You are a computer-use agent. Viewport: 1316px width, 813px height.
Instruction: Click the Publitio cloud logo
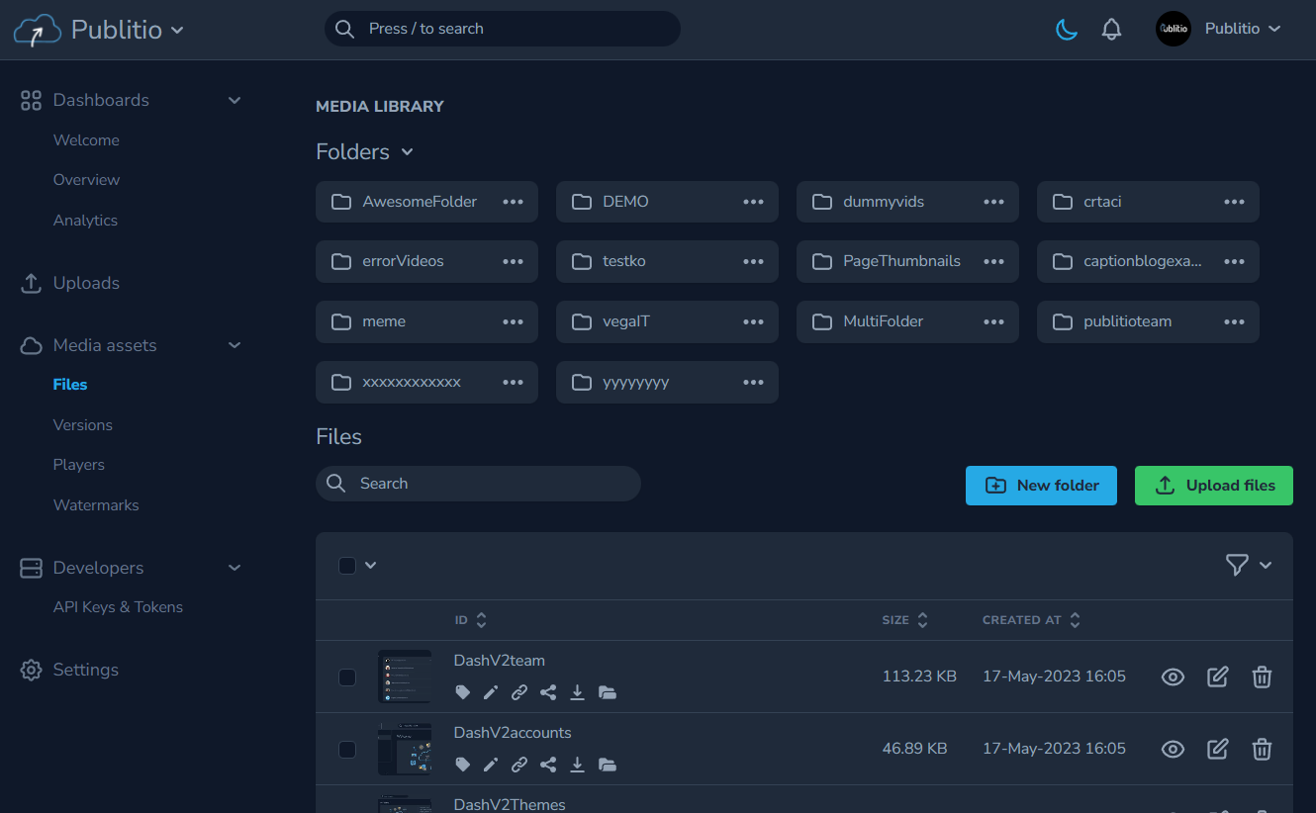(x=37, y=31)
